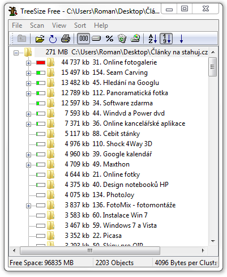Toggle the 000 file count display button

[x=83, y=39]
